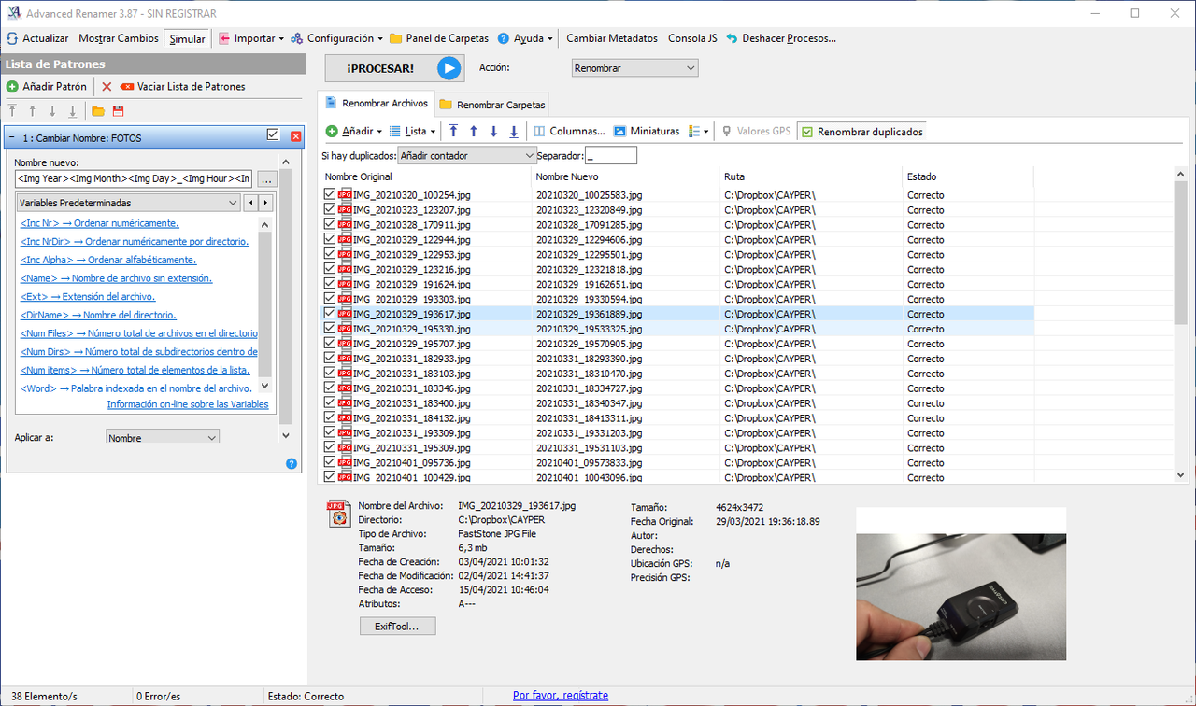Click Cambiar Metadatos in toolbar
The height and width of the screenshot is (706, 1196).
pyautogui.click(x=612, y=38)
